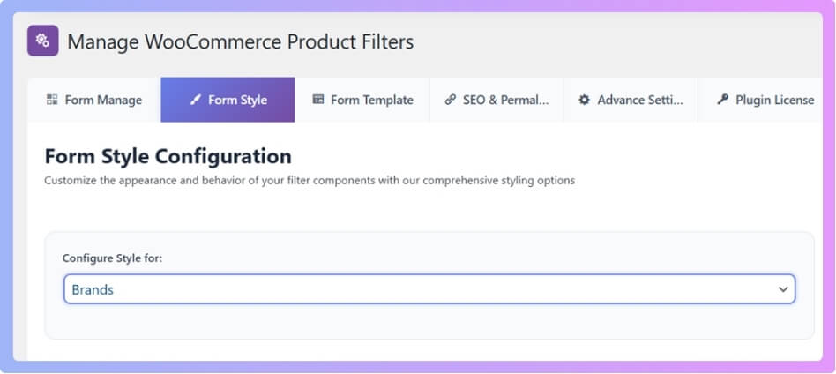836x374 pixels.
Task: Click the 'Customize the appearance and behavior' description text
Action: click(x=310, y=180)
